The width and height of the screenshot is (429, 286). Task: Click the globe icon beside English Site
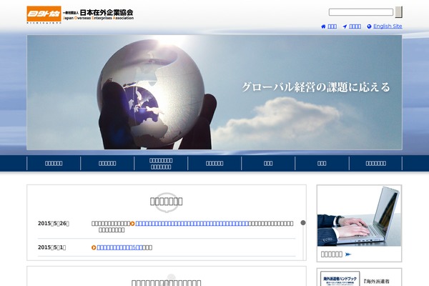(x=369, y=26)
